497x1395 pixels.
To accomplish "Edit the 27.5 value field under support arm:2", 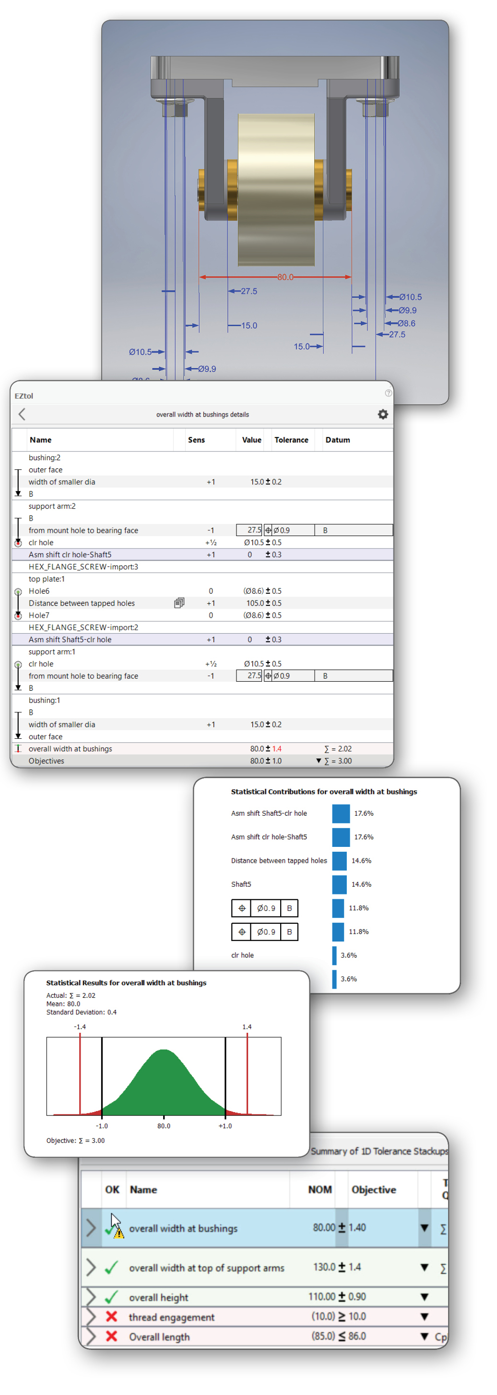I will tap(249, 530).
